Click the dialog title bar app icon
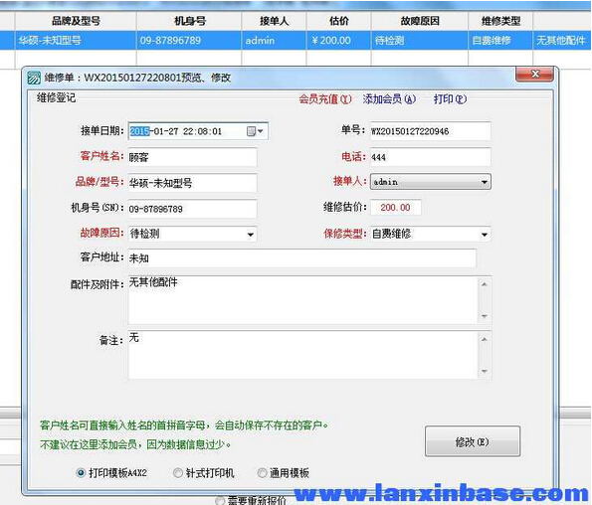Image resolution: width=592 pixels, height=505 pixels. [34, 79]
